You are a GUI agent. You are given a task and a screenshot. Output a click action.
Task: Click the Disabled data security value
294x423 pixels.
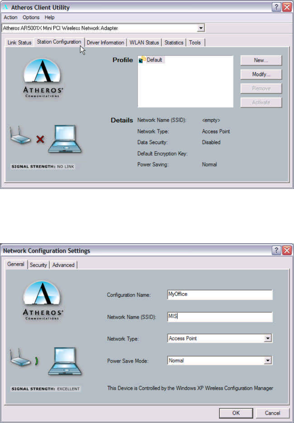click(211, 142)
